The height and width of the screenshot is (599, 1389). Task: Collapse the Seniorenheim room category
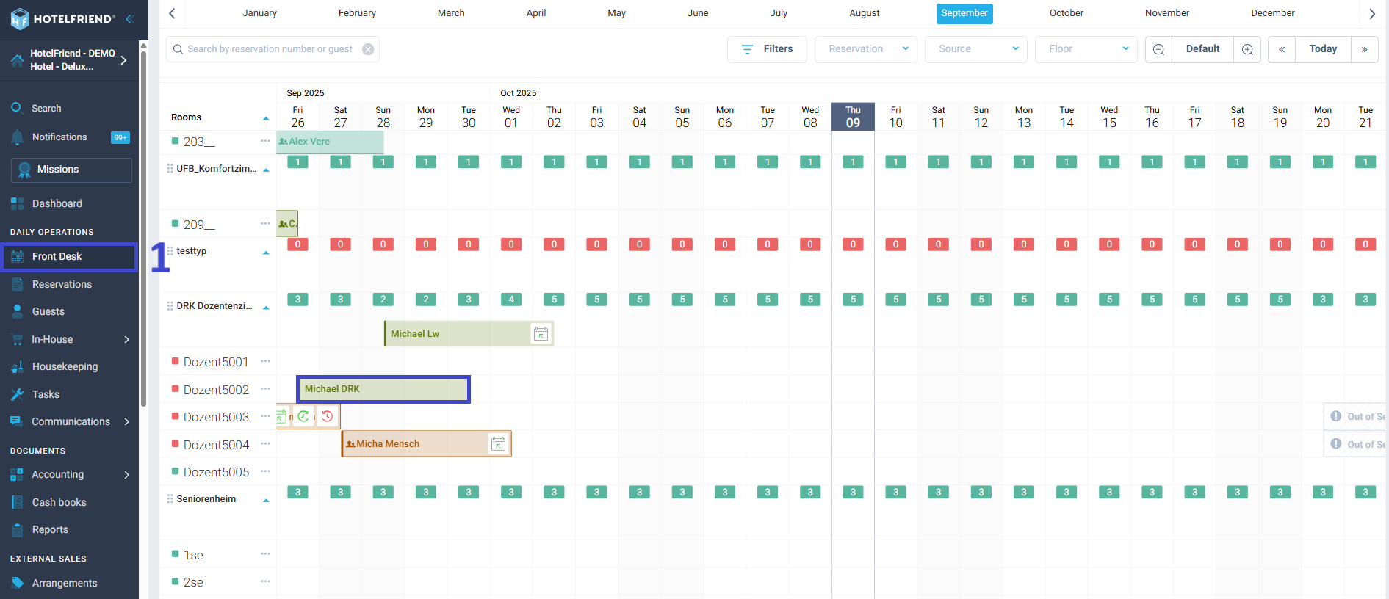click(x=266, y=500)
